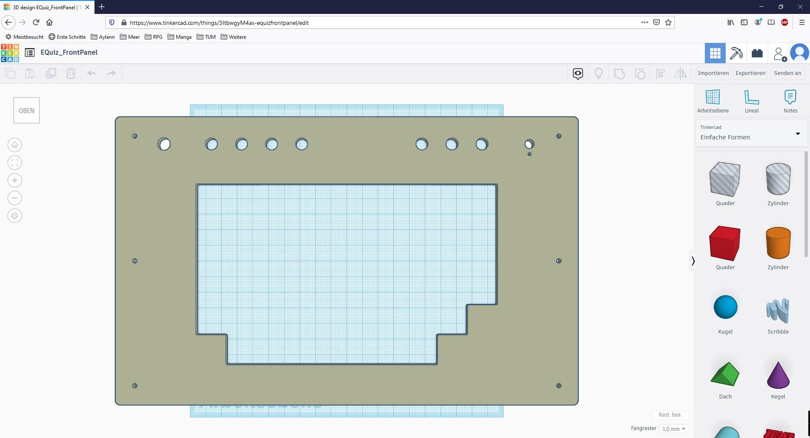
Task: Open the page actions three-dot menu
Action: pyautogui.click(x=644, y=22)
